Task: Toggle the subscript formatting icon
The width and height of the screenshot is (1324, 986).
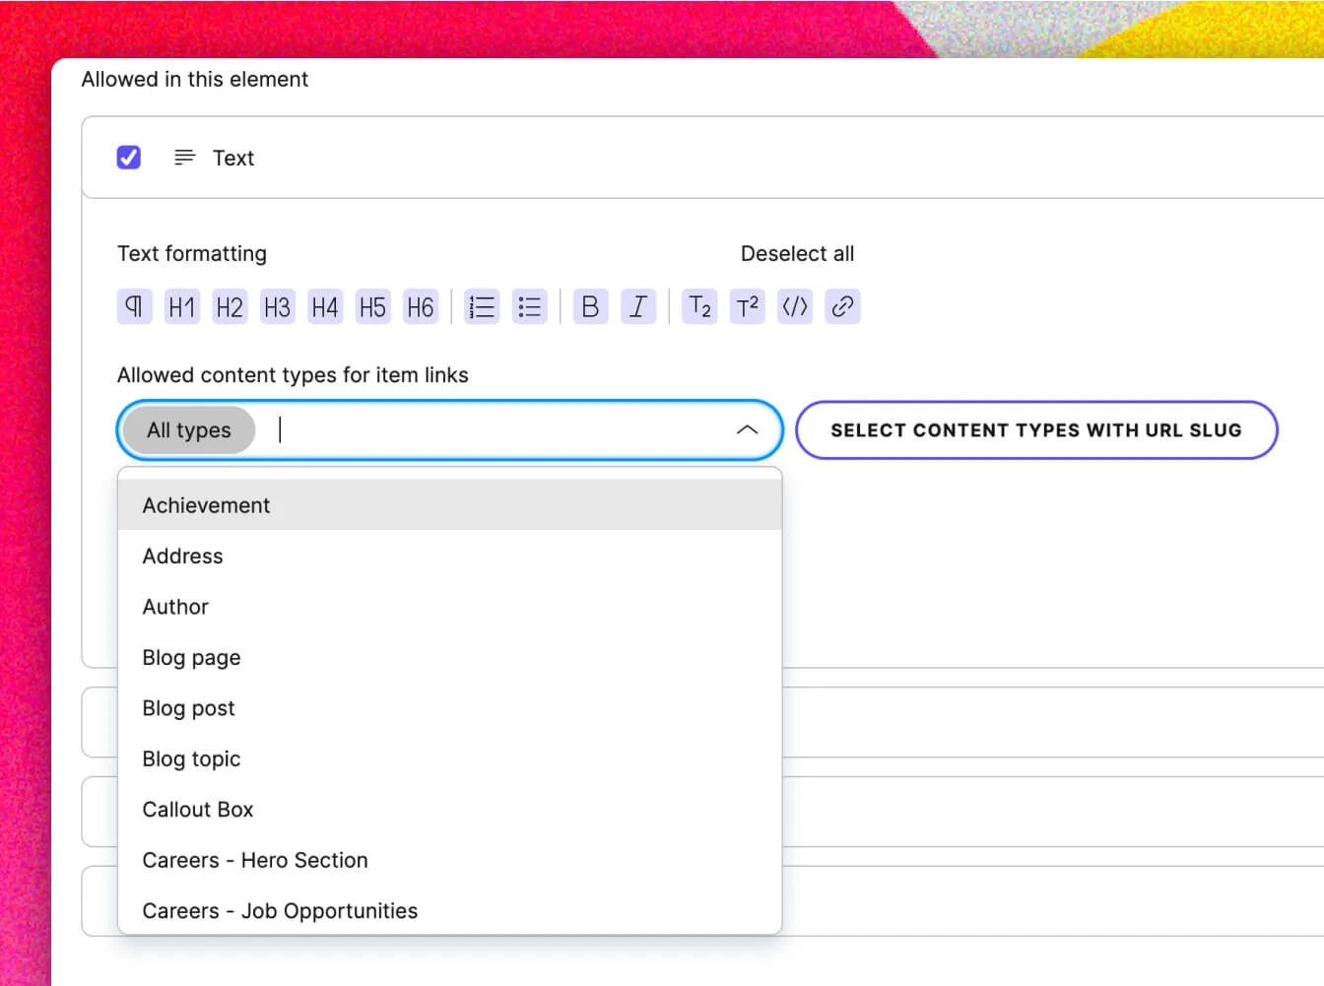Action: point(699,306)
